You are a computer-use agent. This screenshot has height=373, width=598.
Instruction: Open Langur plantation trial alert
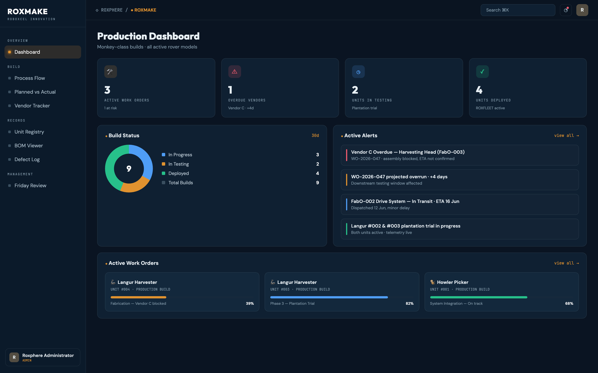(x=460, y=229)
